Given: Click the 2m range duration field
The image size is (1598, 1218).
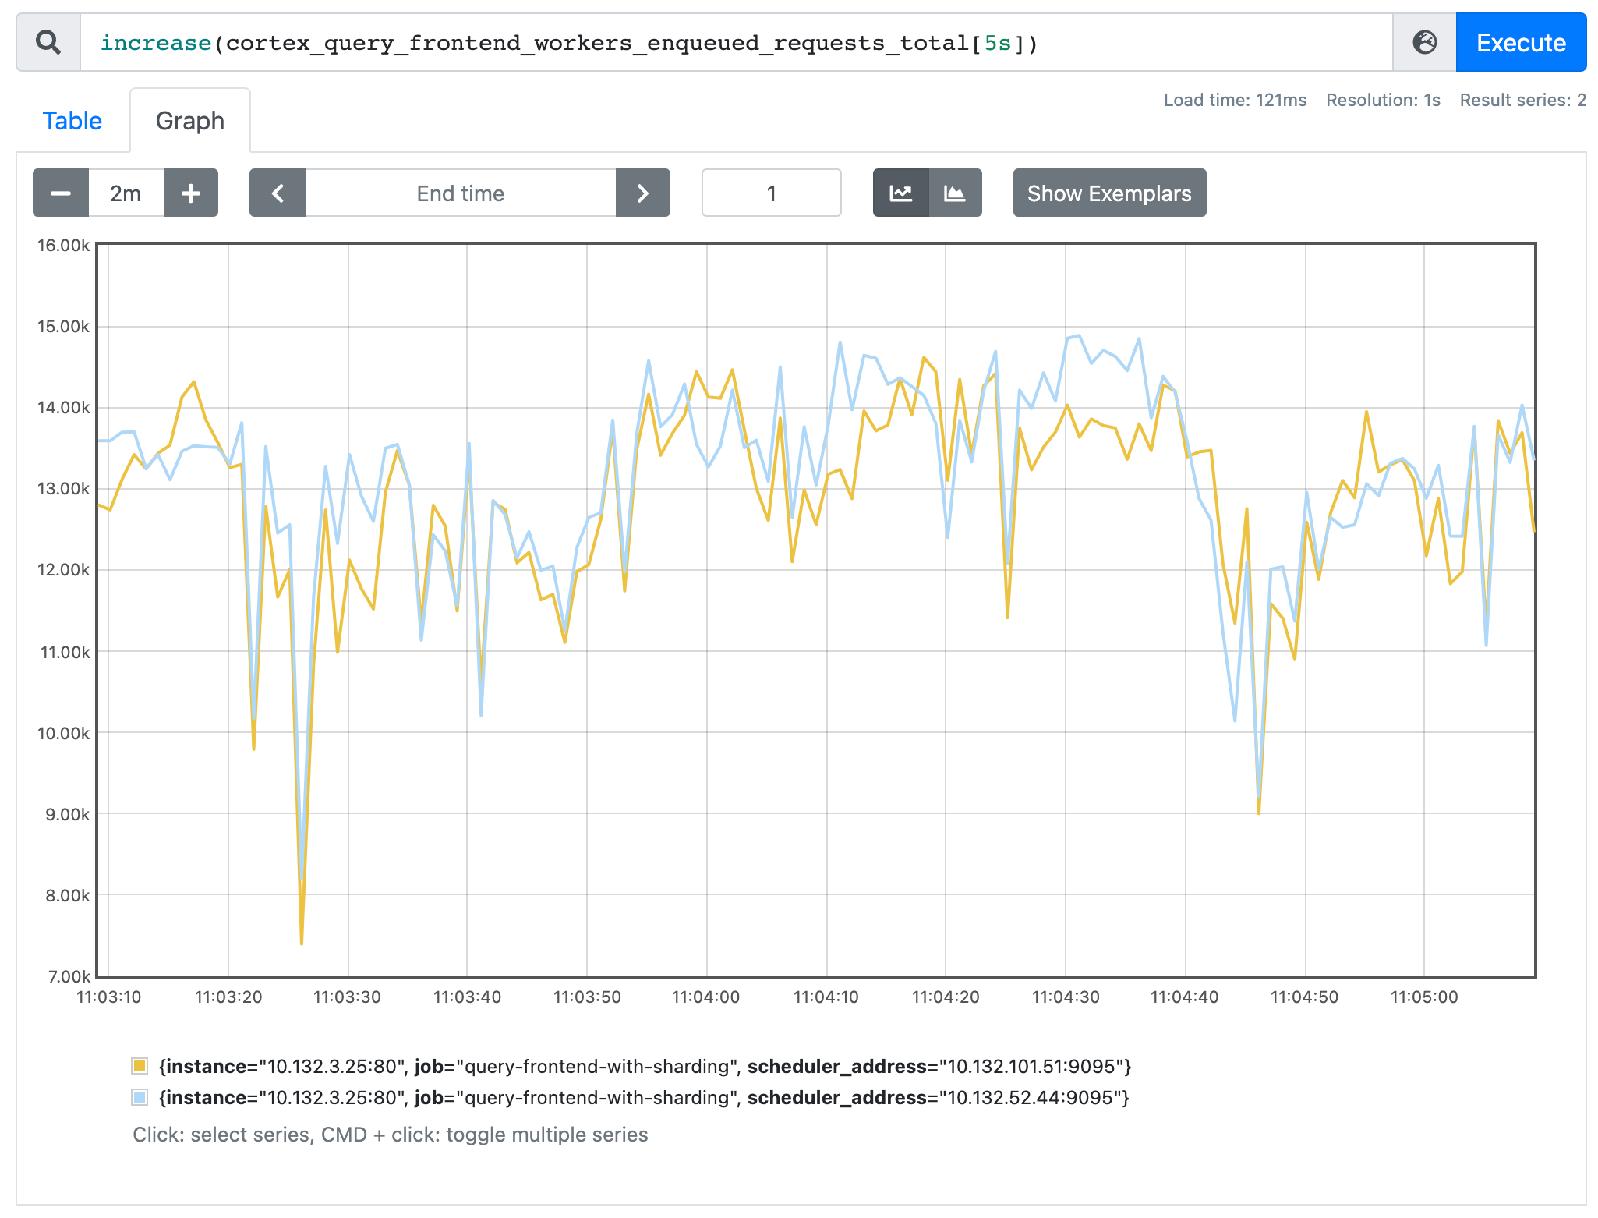Looking at the screenshot, I should [x=125, y=193].
